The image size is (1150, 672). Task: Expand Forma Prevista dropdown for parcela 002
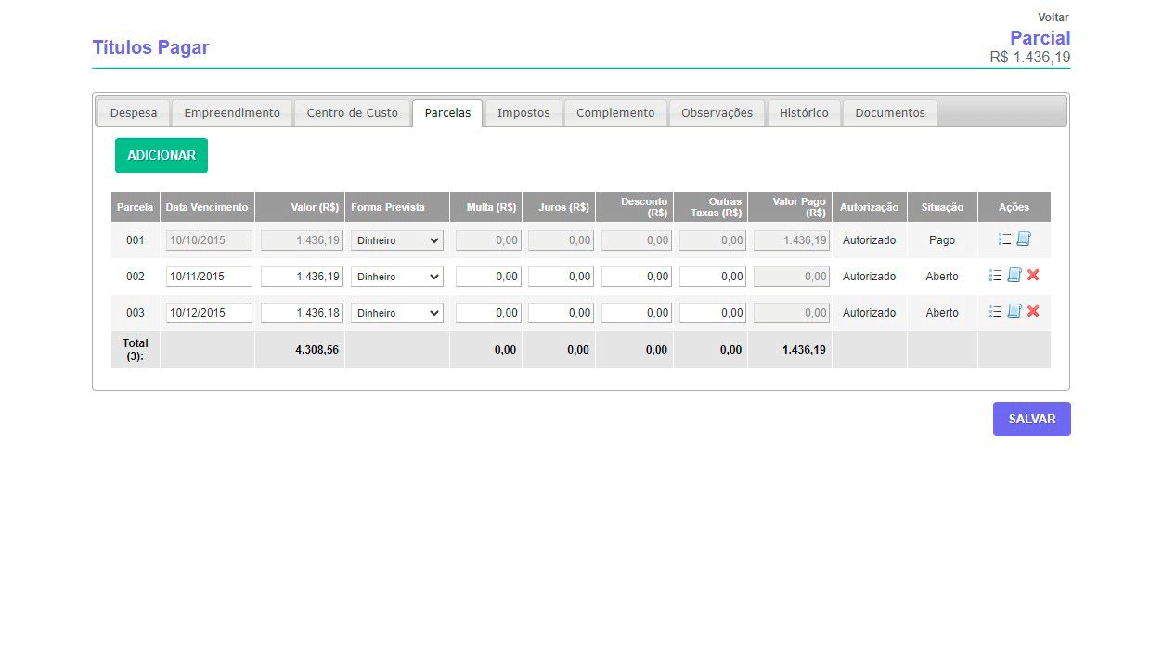pos(396,277)
